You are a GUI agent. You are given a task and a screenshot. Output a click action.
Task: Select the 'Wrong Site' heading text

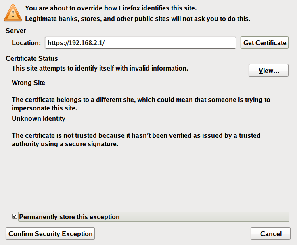(x=28, y=83)
